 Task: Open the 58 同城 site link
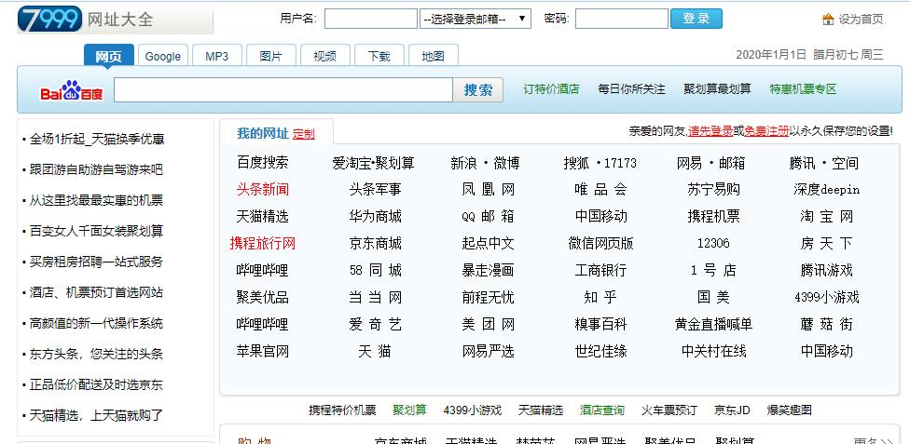point(376,271)
